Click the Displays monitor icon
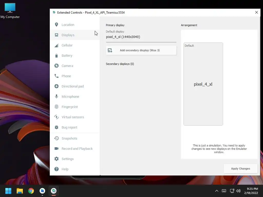 click(57, 35)
